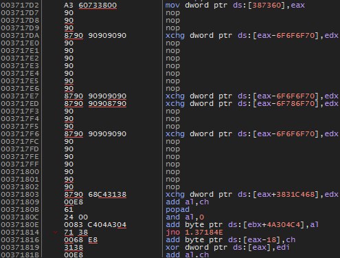Image resolution: width=340 pixels, height=258 pixels.
Task: Select the nop at address 003717FF
Action: tap(172, 164)
